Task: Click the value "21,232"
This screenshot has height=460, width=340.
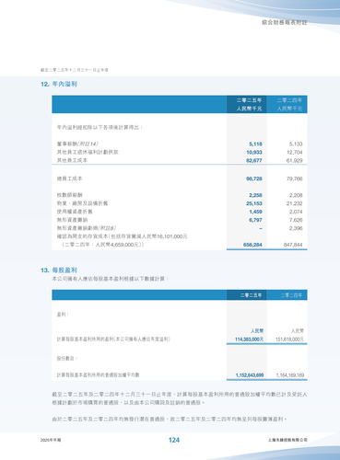Action: [x=295, y=203]
